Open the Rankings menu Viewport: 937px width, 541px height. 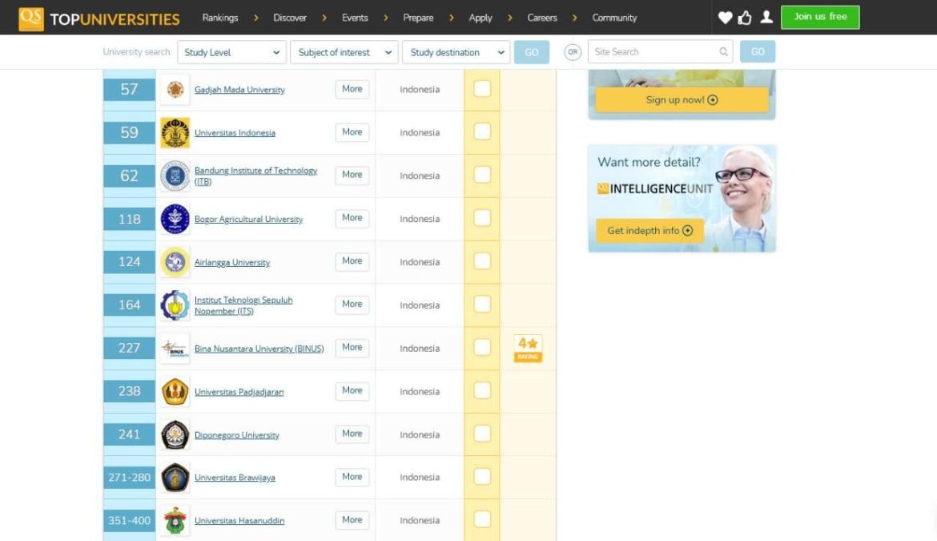(x=219, y=18)
